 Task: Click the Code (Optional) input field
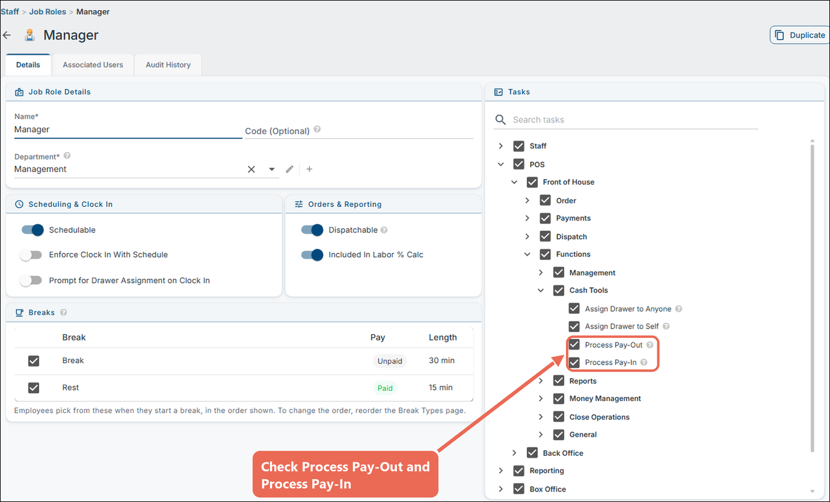click(359, 130)
